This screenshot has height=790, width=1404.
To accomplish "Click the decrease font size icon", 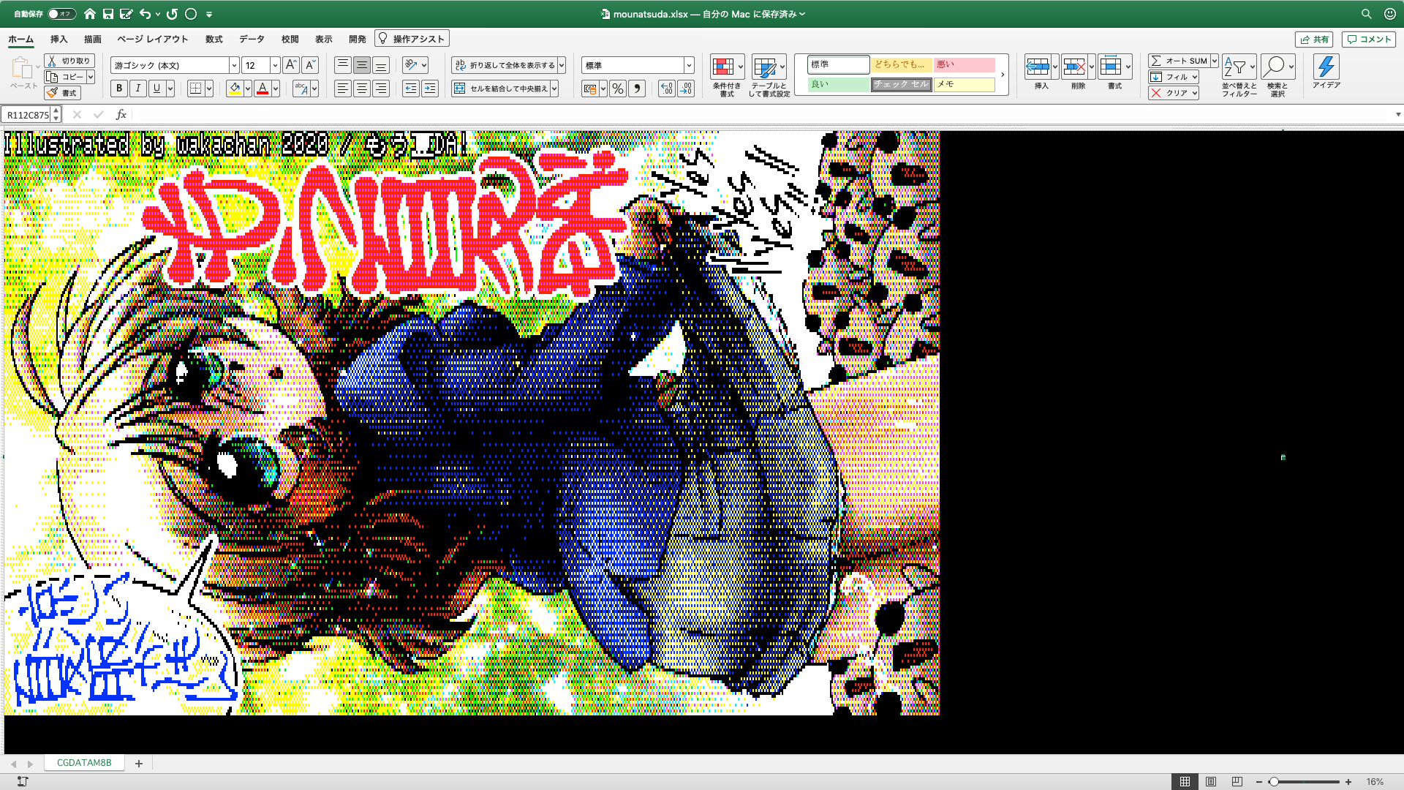I will (x=310, y=65).
